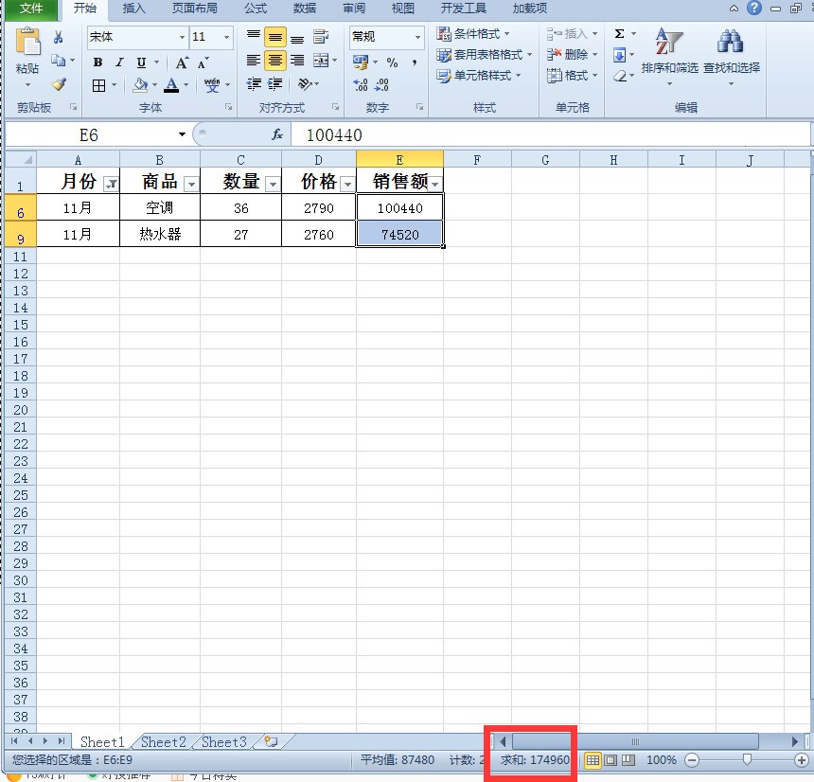Toggle bold formatting
Viewport: 814px width, 782px height.
[97, 62]
